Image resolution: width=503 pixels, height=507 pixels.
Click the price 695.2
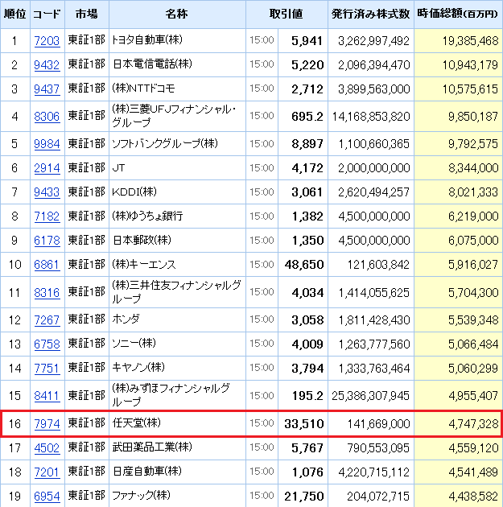point(307,117)
